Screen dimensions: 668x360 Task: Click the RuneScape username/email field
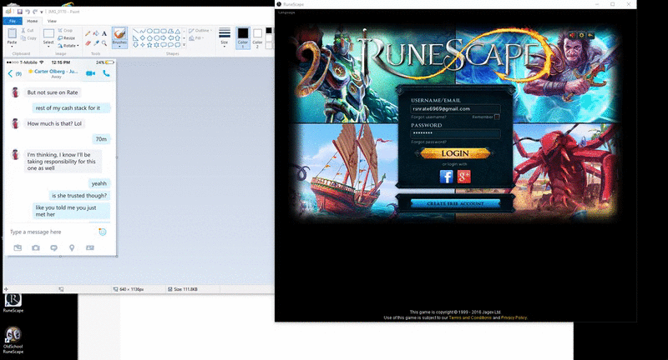[x=455, y=109]
